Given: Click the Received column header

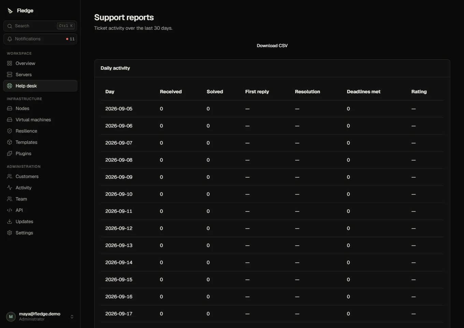Looking at the screenshot, I should pyautogui.click(x=171, y=92).
